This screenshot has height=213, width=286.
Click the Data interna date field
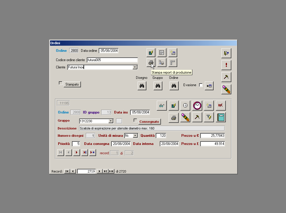(x=169, y=144)
